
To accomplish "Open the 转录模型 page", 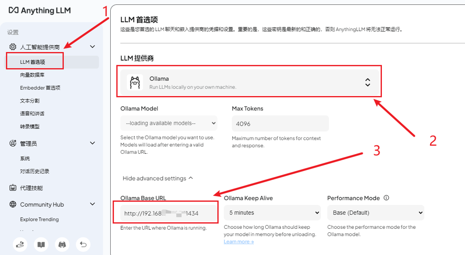I will point(30,127).
